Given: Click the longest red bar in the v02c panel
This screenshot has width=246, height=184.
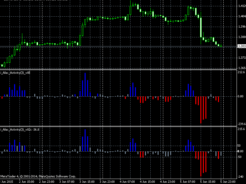Looking at the screenshot, I should point(201,164).
